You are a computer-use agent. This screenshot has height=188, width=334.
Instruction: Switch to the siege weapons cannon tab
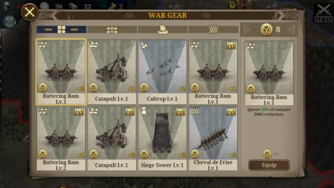pos(112,30)
